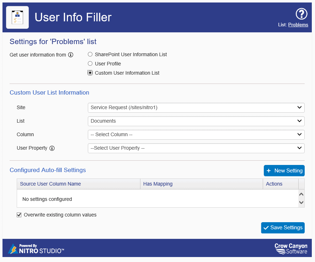Click the Save Settings button
Viewport: 315px width, 262px height.
[x=283, y=228]
